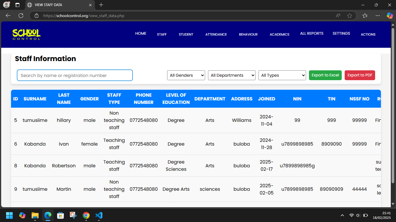Image resolution: width=396 pixels, height=222 pixels.
Task: Focus the staff name search field
Action: (x=75, y=75)
